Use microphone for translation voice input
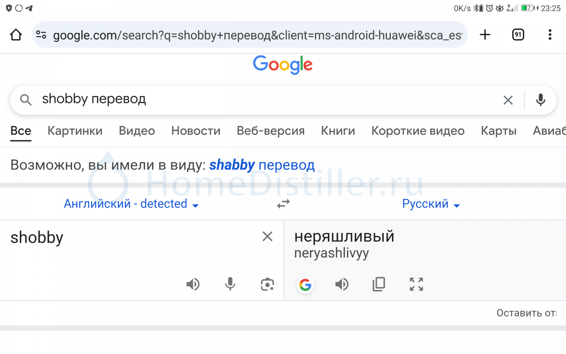Viewport: 566px width, 354px height. pyautogui.click(x=230, y=284)
